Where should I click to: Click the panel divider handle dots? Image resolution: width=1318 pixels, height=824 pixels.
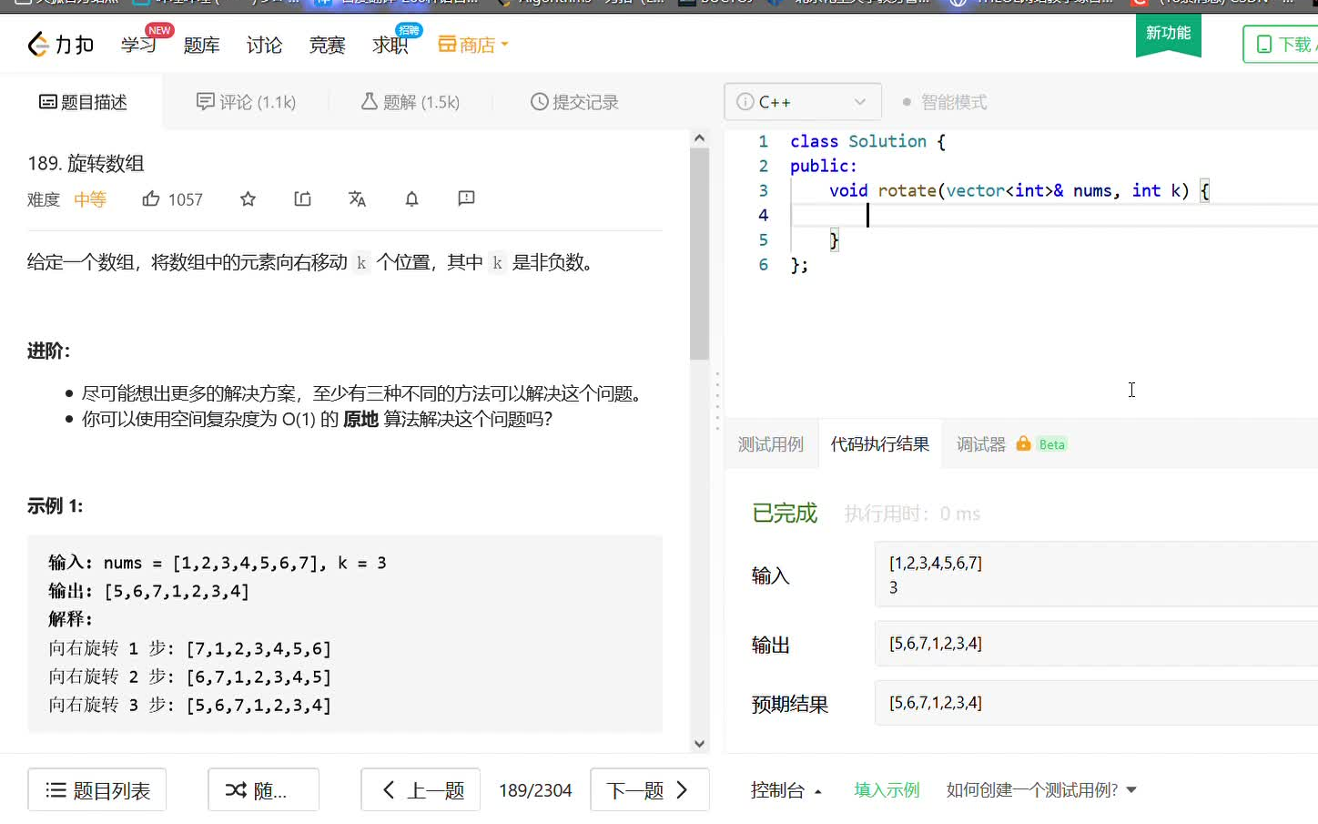tap(717, 401)
